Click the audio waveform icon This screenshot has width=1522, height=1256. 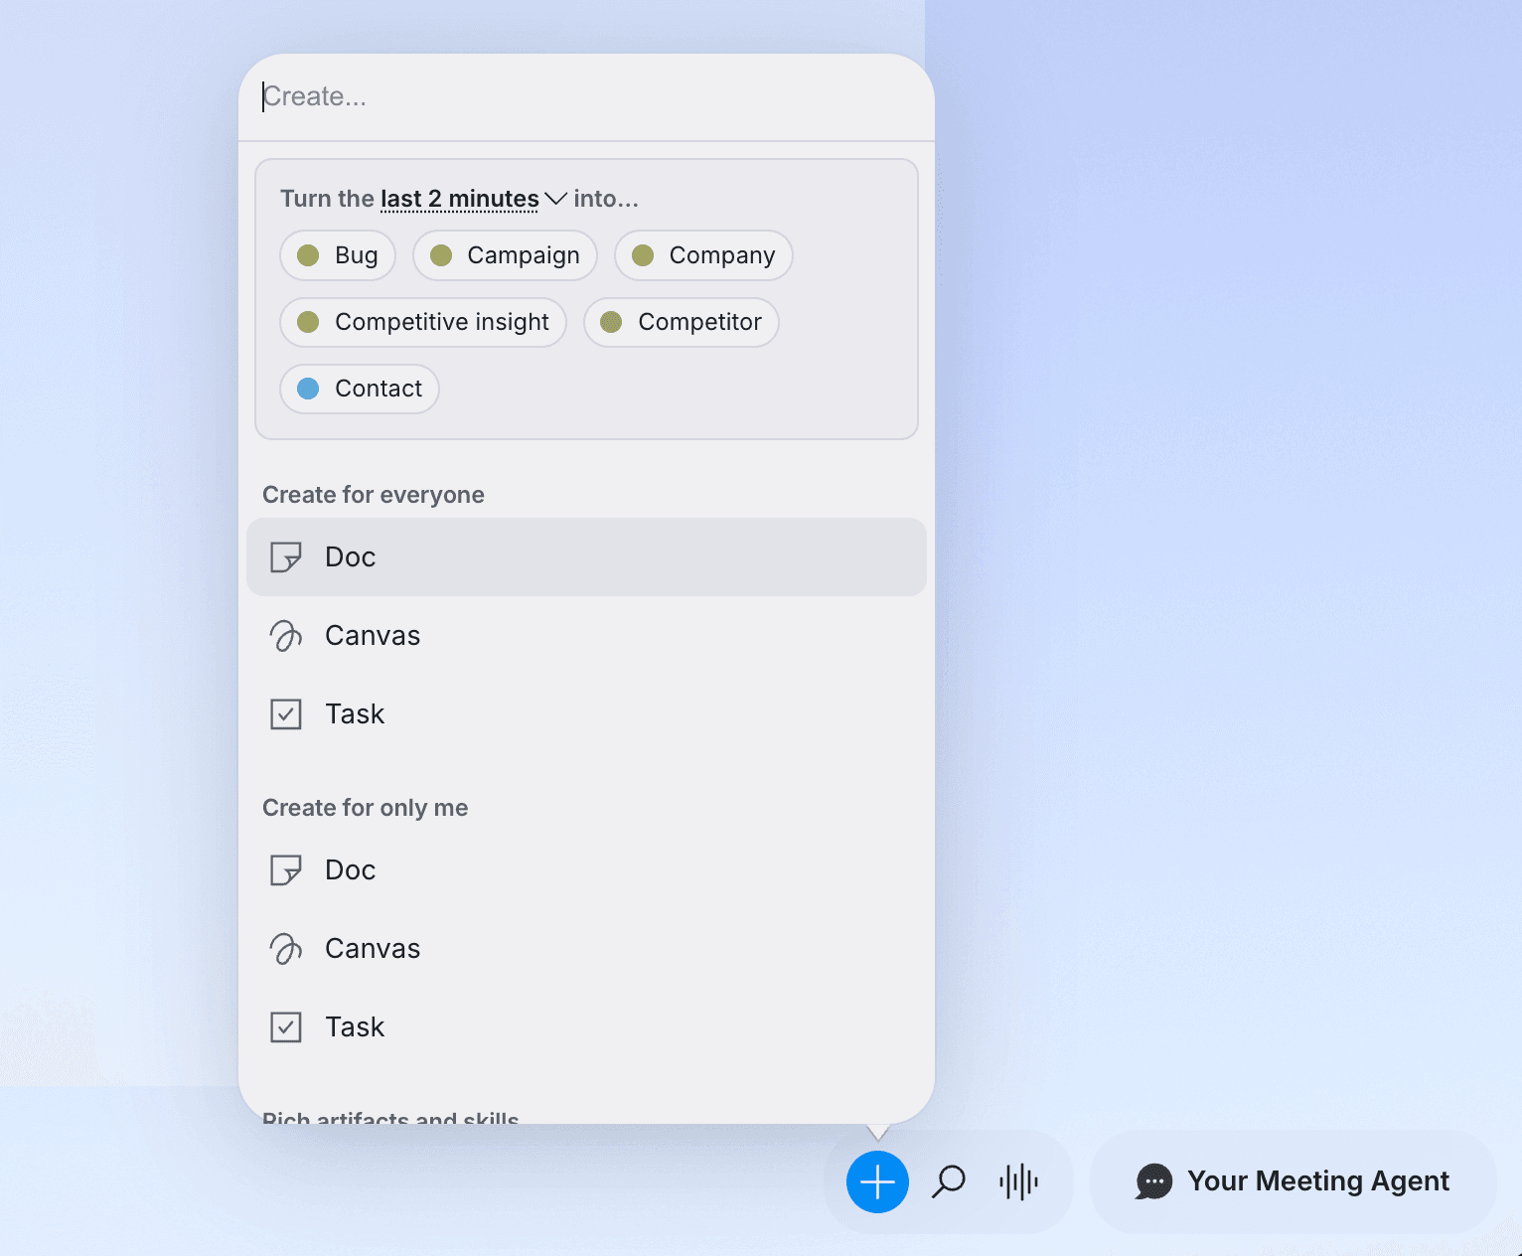pos(1018,1181)
